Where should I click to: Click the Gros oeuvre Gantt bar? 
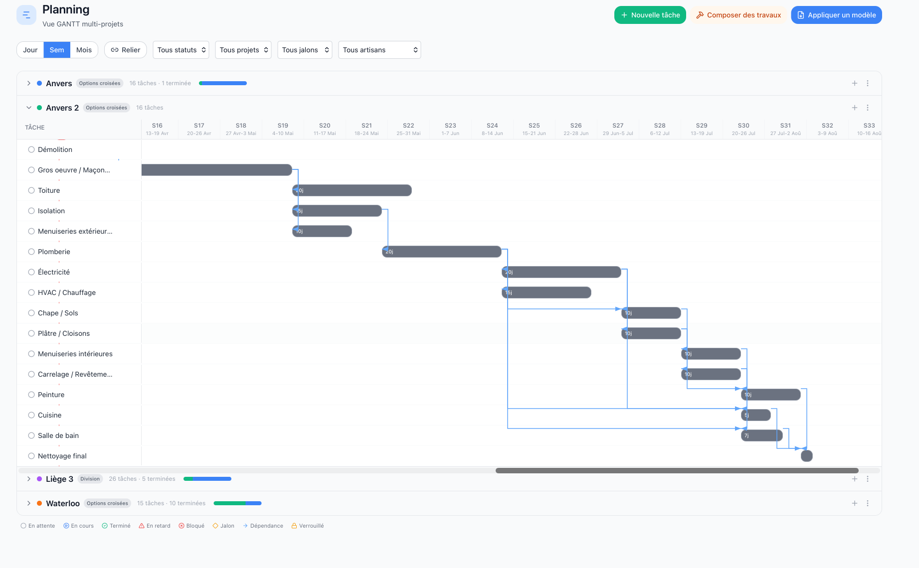point(217,170)
